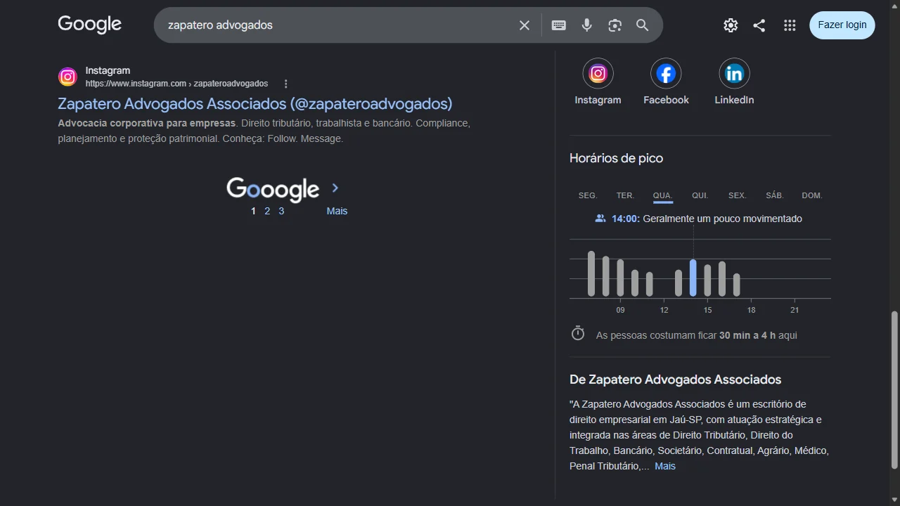Open search by image camera icon
Image resolution: width=900 pixels, height=506 pixels.
(x=615, y=25)
